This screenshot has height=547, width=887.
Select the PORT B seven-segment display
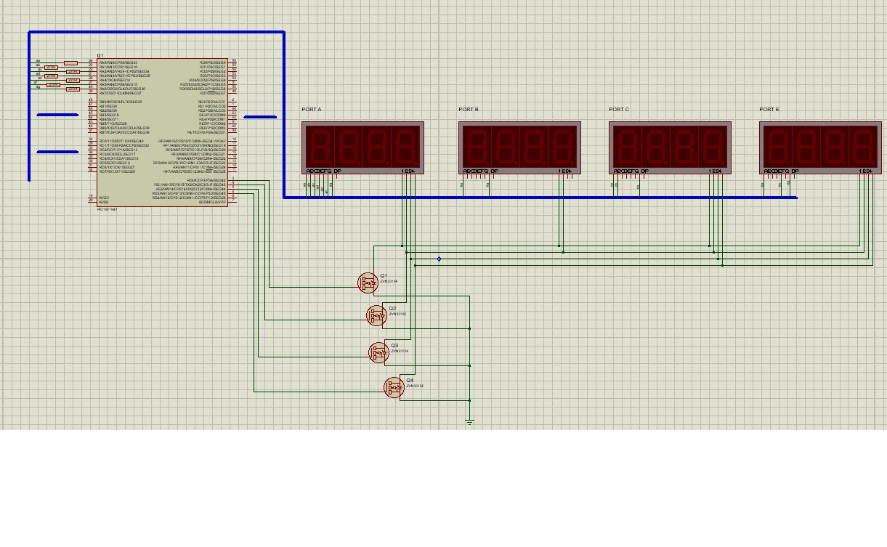click(x=519, y=146)
